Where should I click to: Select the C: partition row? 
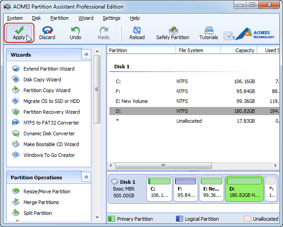194,81
